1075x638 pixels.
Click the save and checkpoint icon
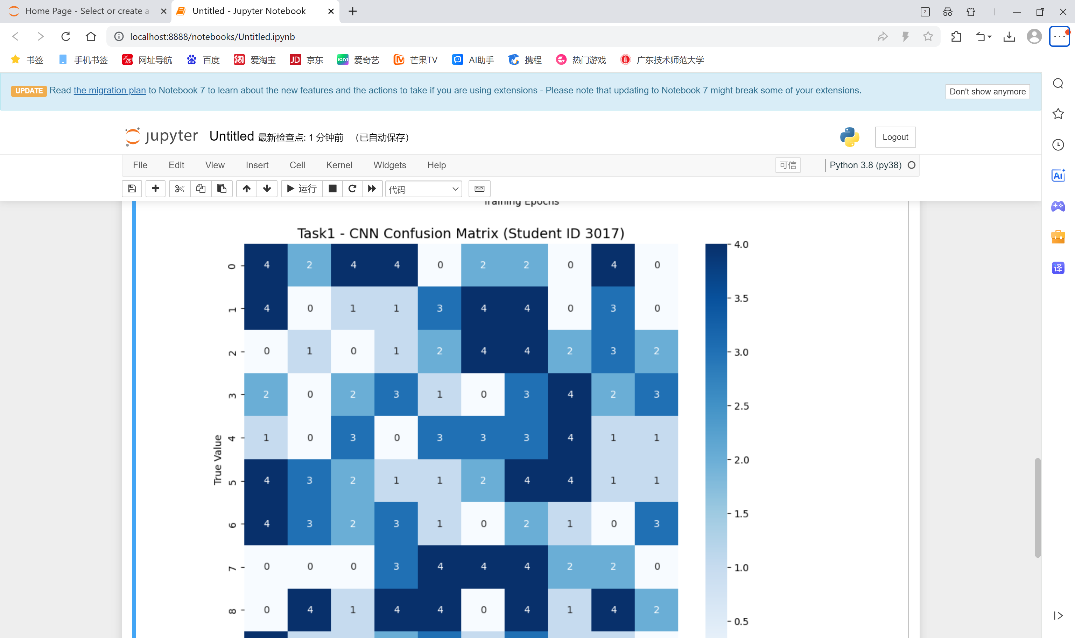click(x=132, y=189)
